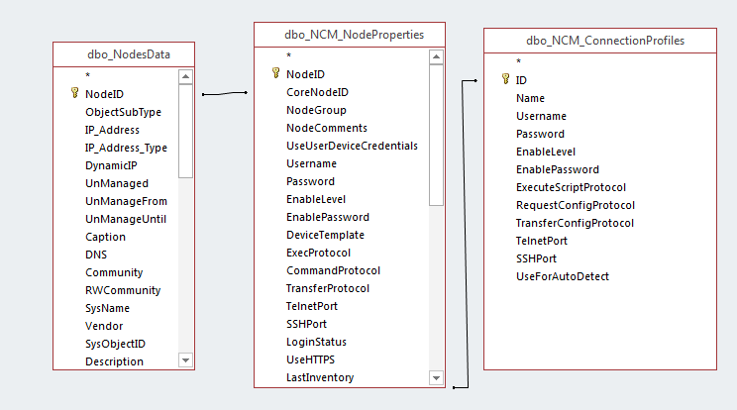This screenshot has width=737, height=410.
Task: Select TransferProtocol field in dbo_NCM_NodeProperties
Action: click(328, 289)
